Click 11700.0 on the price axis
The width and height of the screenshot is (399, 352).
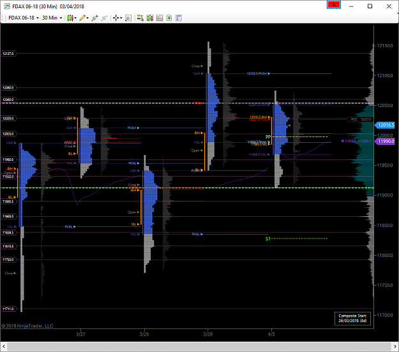coord(385,315)
